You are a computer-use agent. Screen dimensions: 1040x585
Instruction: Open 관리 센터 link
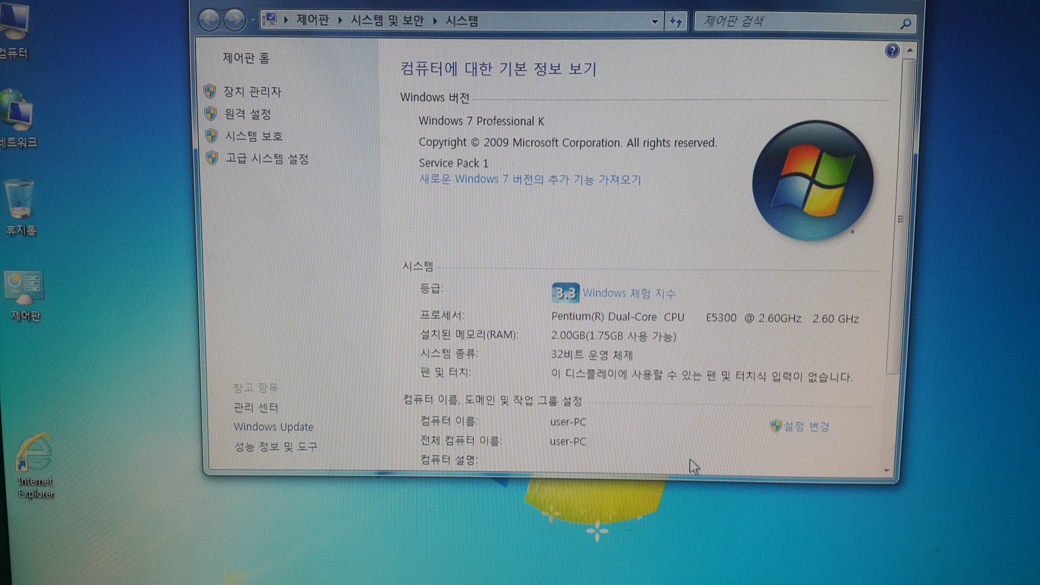(256, 407)
